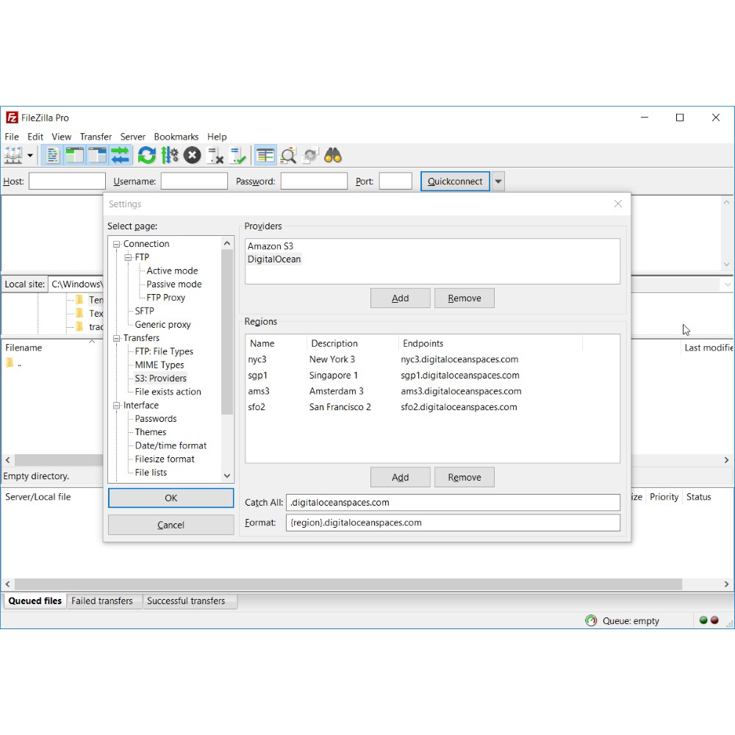
Task: Switch to Failed transfers tab
Action: coord(101,601)
